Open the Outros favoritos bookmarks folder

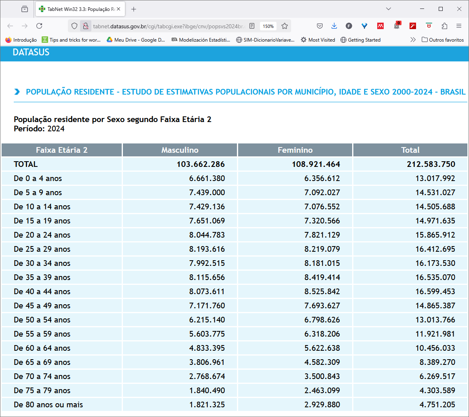click(x=443, y=40)
